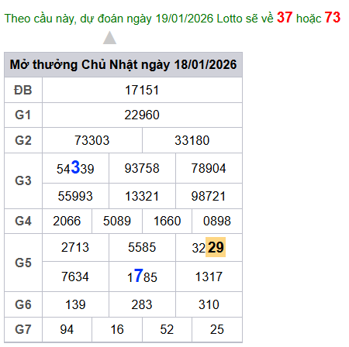The width and height of the screenshot is (349, 347).
Task: Select G6 number 139
Action: [75, 304]
